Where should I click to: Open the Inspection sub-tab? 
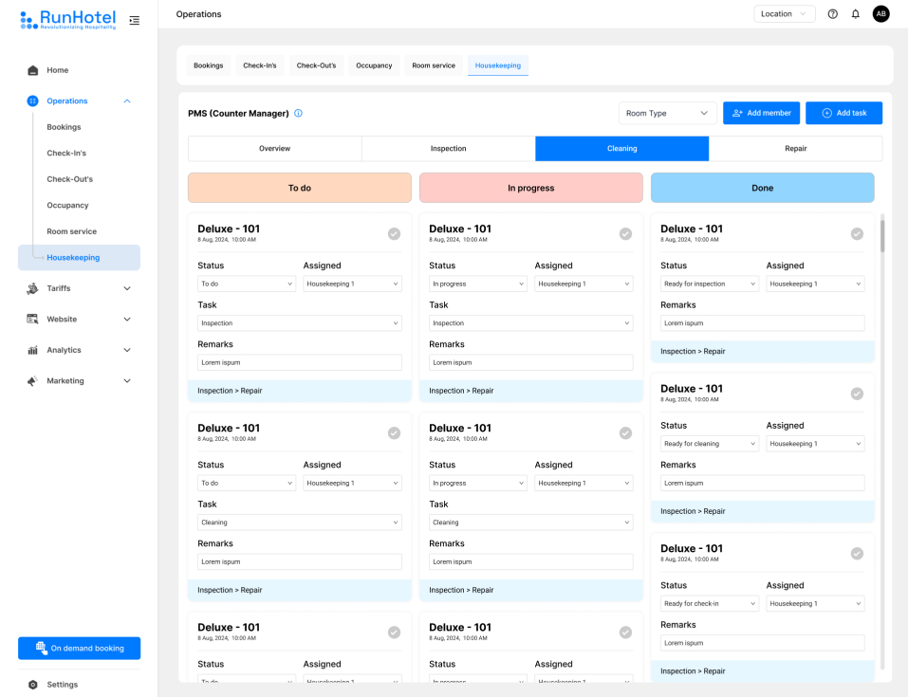(448, 149)
